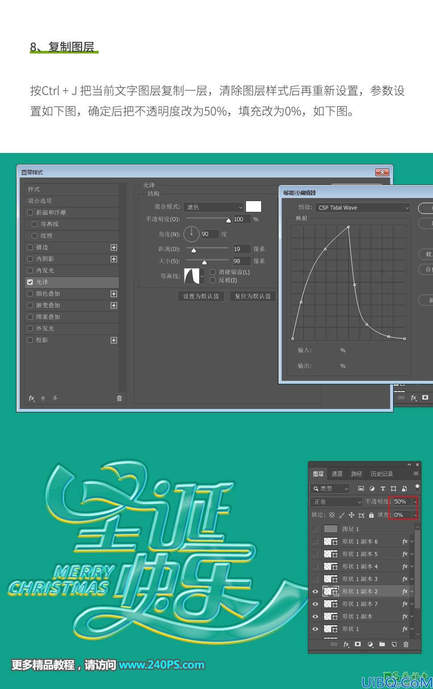433x689 pixels.
Task: Check 消除锯齿(L) checkbox
Action: pos(212,272)
